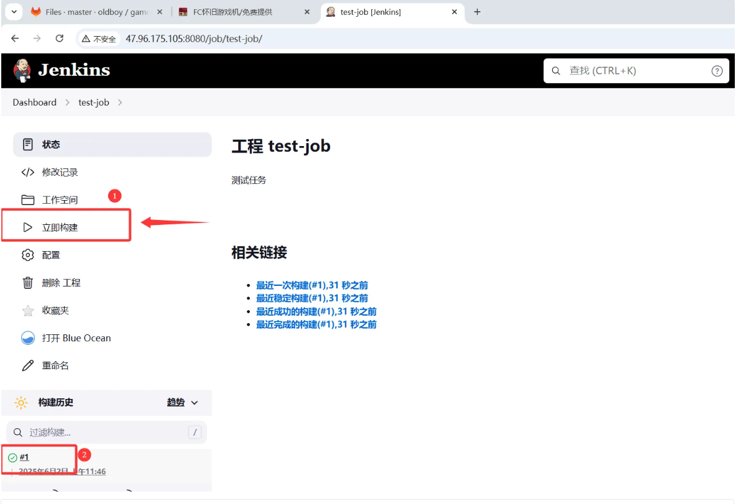Open the tab search dropdown arrow
This screenshot has width=746, height=504.
[x=15, y=12]
